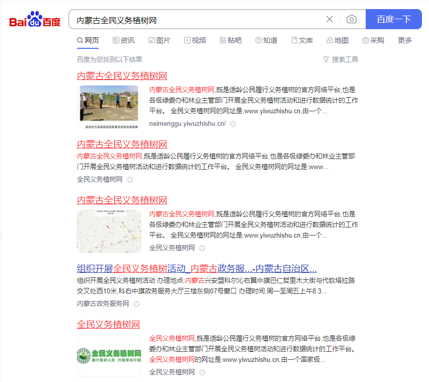Switch to the 图片 images tab
The width and height of the screenshot is (429, 382).
159,40
